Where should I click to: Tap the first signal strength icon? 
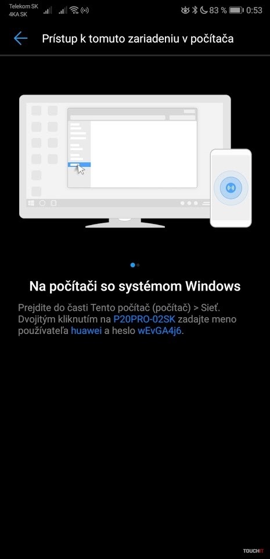48,10
